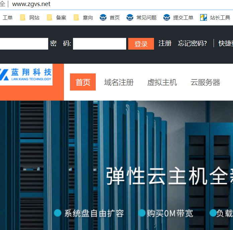Open the 工单 bookmark

[x=7, y=18]
